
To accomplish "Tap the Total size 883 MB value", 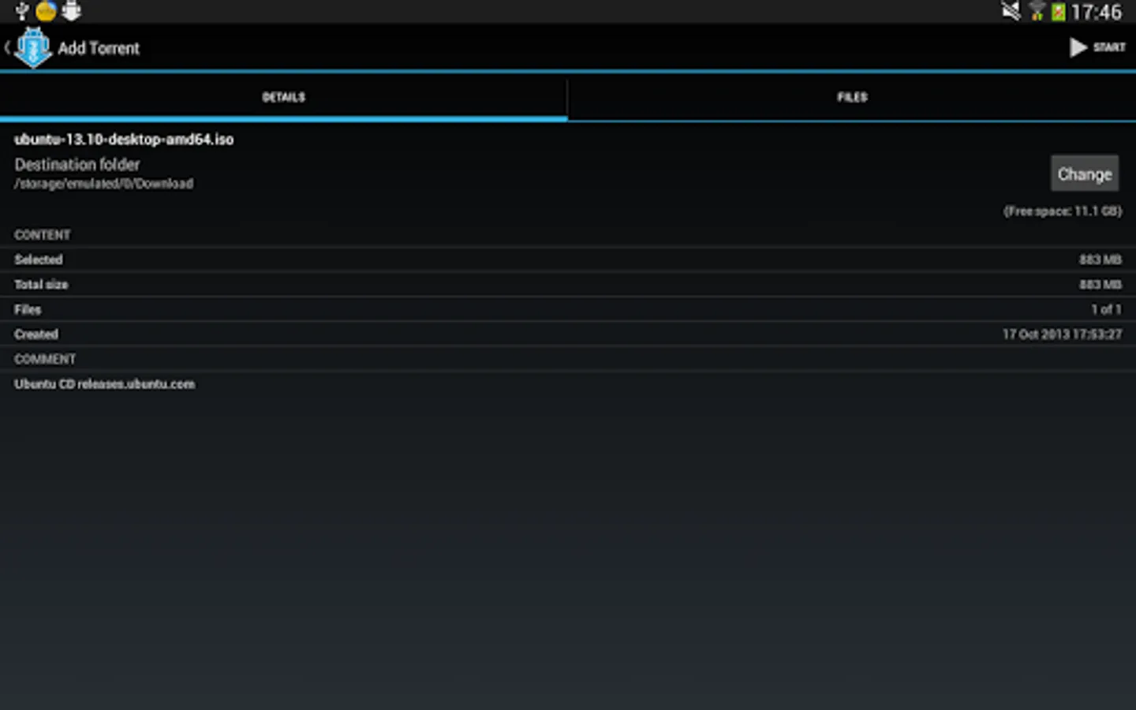I will pyautogui.click(x=1100, y=285).
